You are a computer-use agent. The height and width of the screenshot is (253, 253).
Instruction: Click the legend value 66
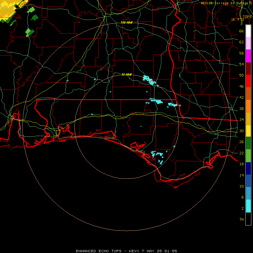[x=241, y=31]
